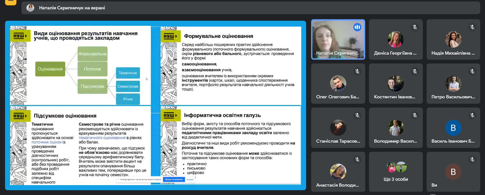Click the audio activity indicator on Наталія's video tile

[357, 27]
